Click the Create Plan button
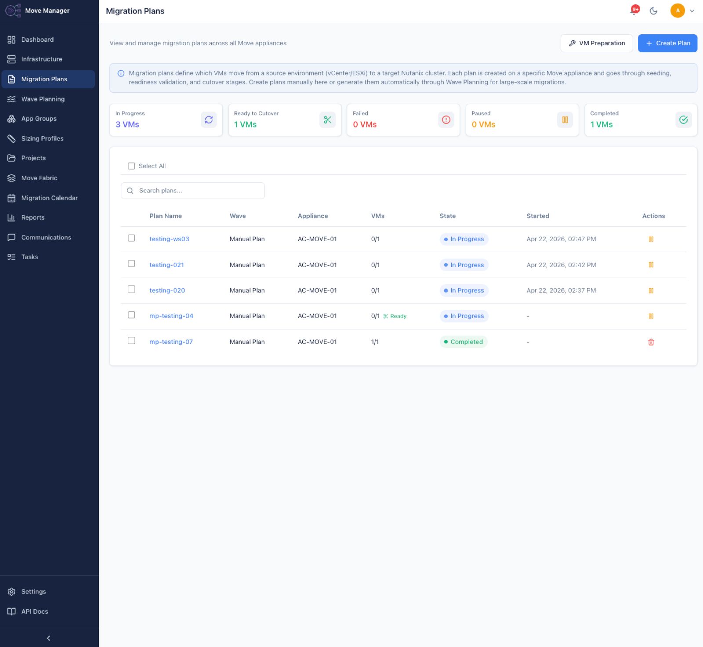This screenshot has height=647, width=703. coord(667,43)
